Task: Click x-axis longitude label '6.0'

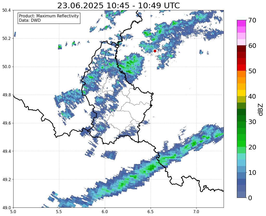Action: pyautogui.click(x=105, y=212)
